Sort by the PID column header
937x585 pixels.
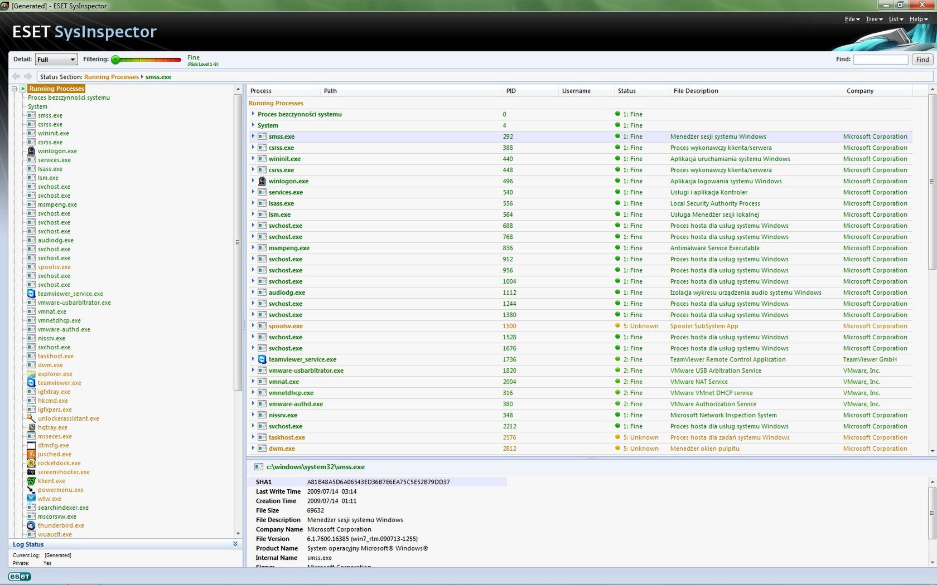pyautogui.click(x=530, y=91)
